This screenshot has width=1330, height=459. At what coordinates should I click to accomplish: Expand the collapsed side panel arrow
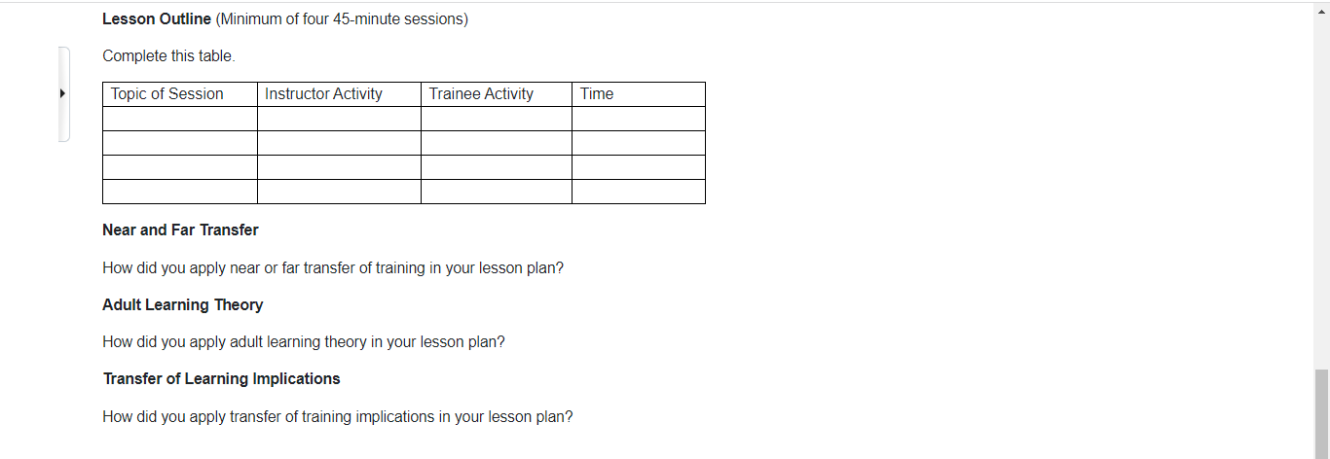coord(62,94)
